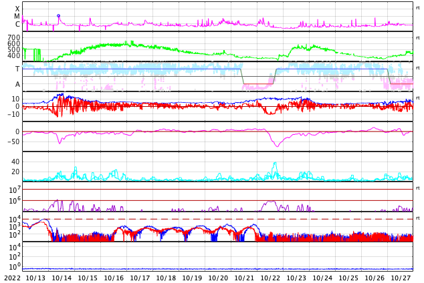Select the 10/21 date label
This screenshot has width=424, height=283.
point(244,278)
